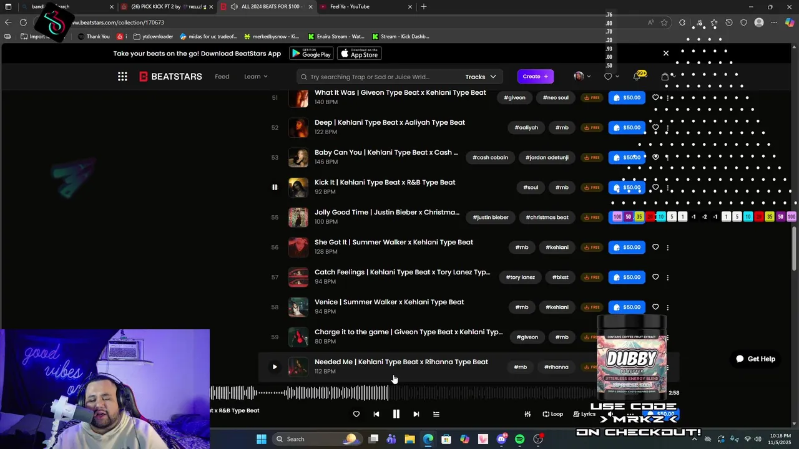Download free 'She Got It' beat
The width and height of the screenshot is (799, 449).
[592, 248]
